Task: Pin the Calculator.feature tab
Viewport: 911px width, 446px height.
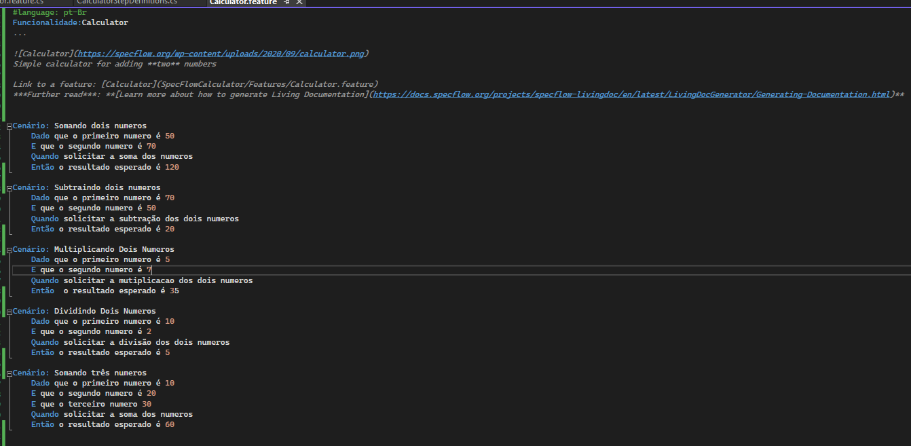Action: pyautogui.click(x=286, y=3)
